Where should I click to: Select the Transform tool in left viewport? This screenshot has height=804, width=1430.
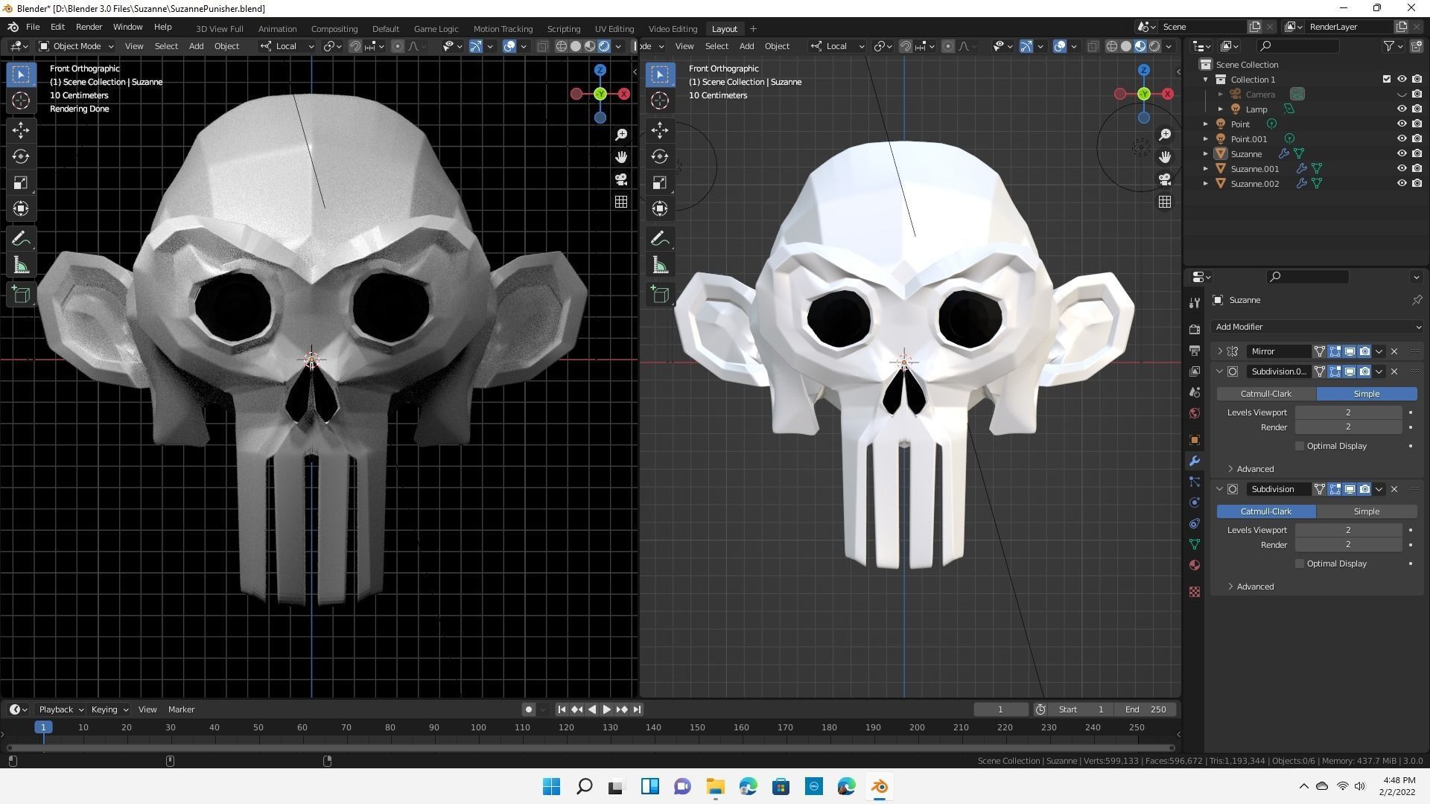21,208
